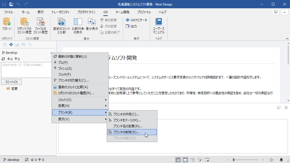Open the ユーザーズマニュアル
290x163 pixels.
coord(159,26)
